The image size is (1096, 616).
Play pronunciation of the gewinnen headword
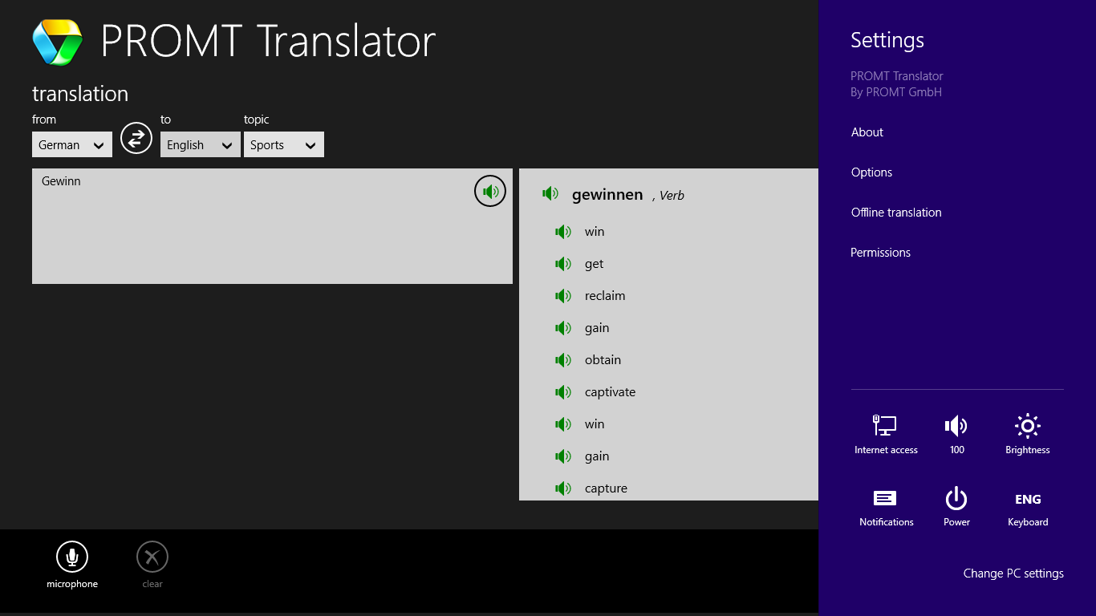pyautogui.click(x=550, y=193)
